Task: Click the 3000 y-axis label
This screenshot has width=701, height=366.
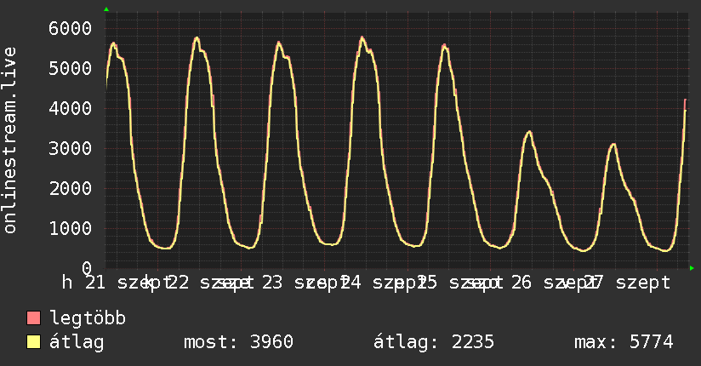Action: pos(71,149)
